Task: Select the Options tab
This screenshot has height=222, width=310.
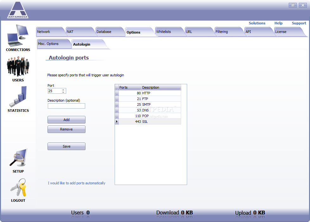Action: 139,32
